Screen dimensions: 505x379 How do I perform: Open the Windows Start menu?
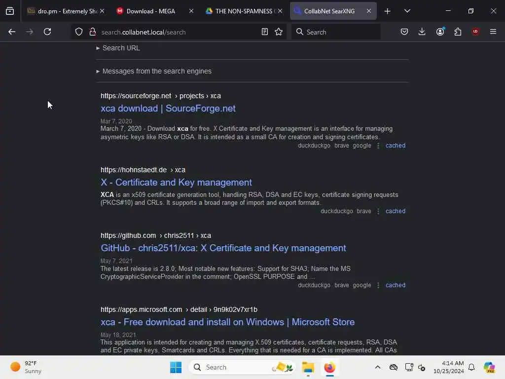176,367
